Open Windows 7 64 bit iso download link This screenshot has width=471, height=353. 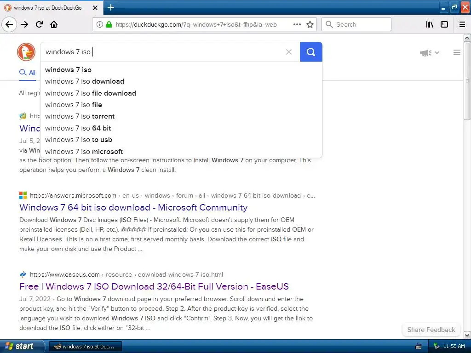pos(133,207)
